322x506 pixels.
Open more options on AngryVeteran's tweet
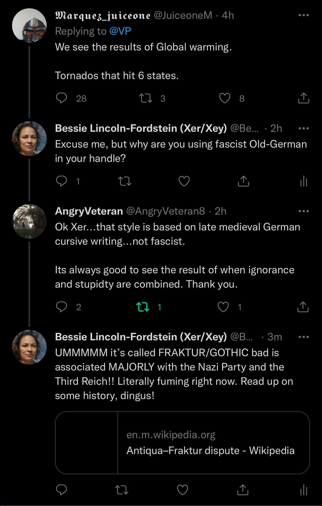(303, 211)
